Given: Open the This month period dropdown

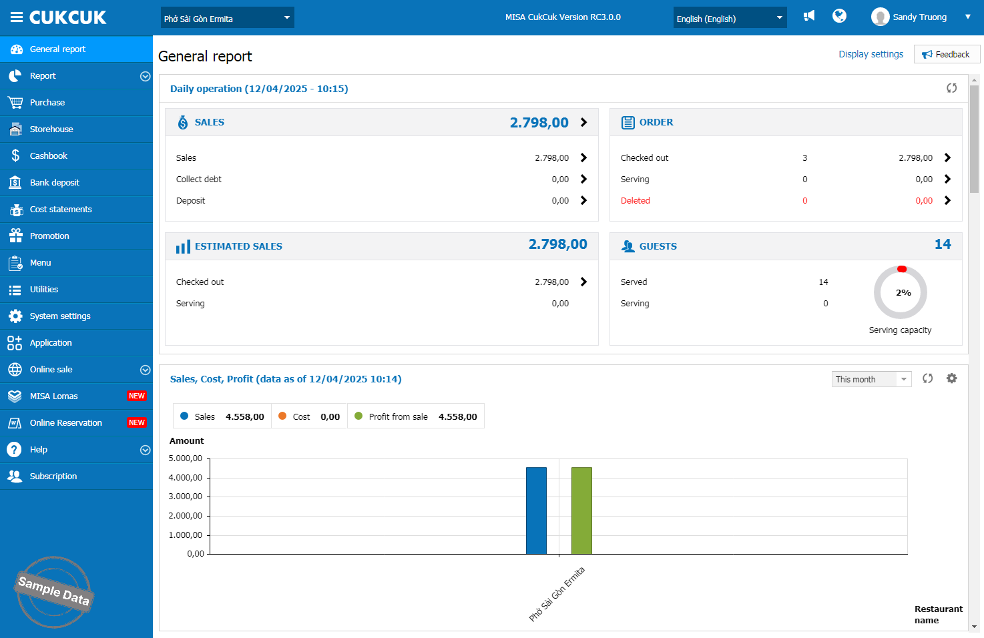Looking at the screenshot, I should [871, 379].
